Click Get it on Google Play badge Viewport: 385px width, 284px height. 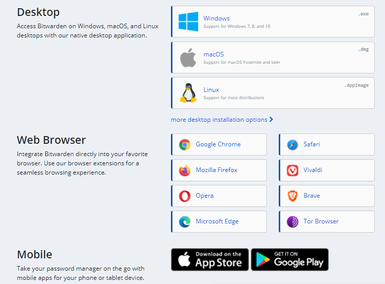click(290, 260)
